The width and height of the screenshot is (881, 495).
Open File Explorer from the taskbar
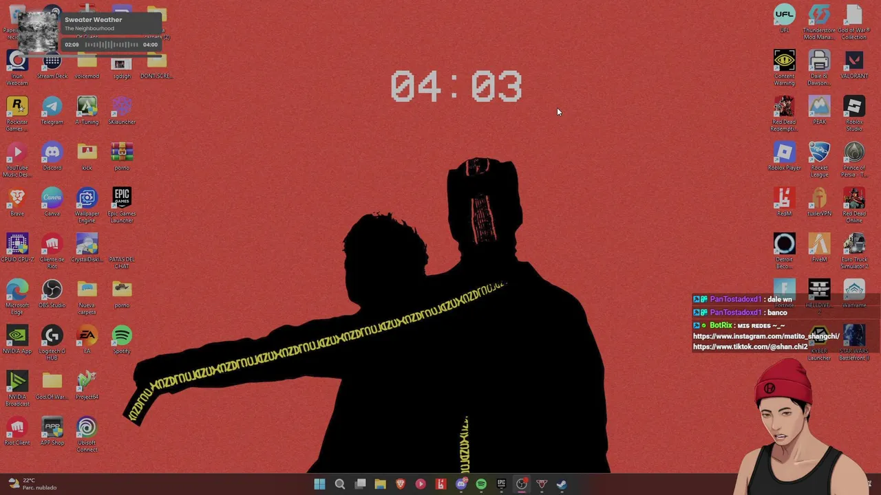(380, 484)
